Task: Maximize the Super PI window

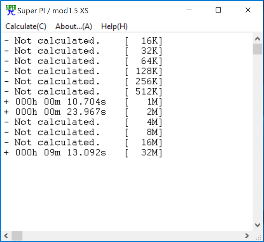Action: click(x=218, y=10)
